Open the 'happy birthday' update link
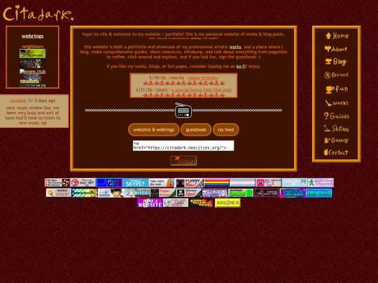This screenshot has height=283, width=378. pyautogui.click(x=203, y=78)
